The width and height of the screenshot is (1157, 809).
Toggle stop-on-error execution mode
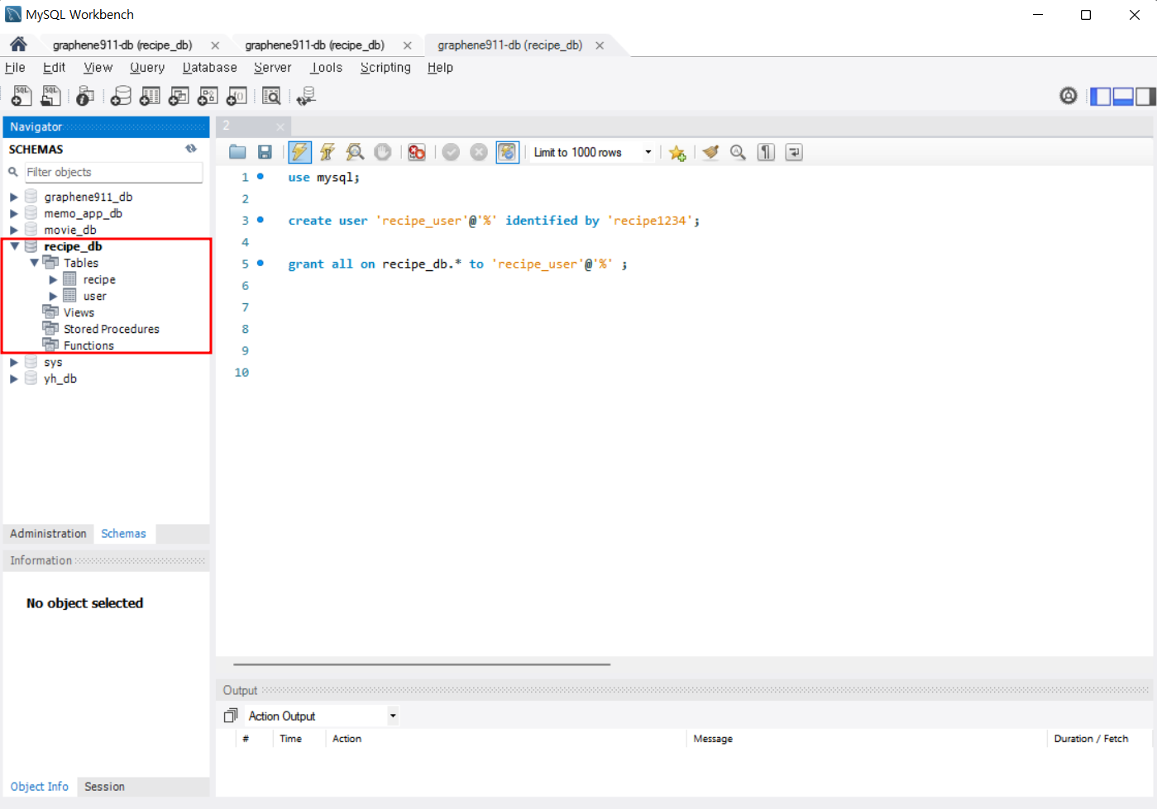pyautogui.click(x=417, y=152)
